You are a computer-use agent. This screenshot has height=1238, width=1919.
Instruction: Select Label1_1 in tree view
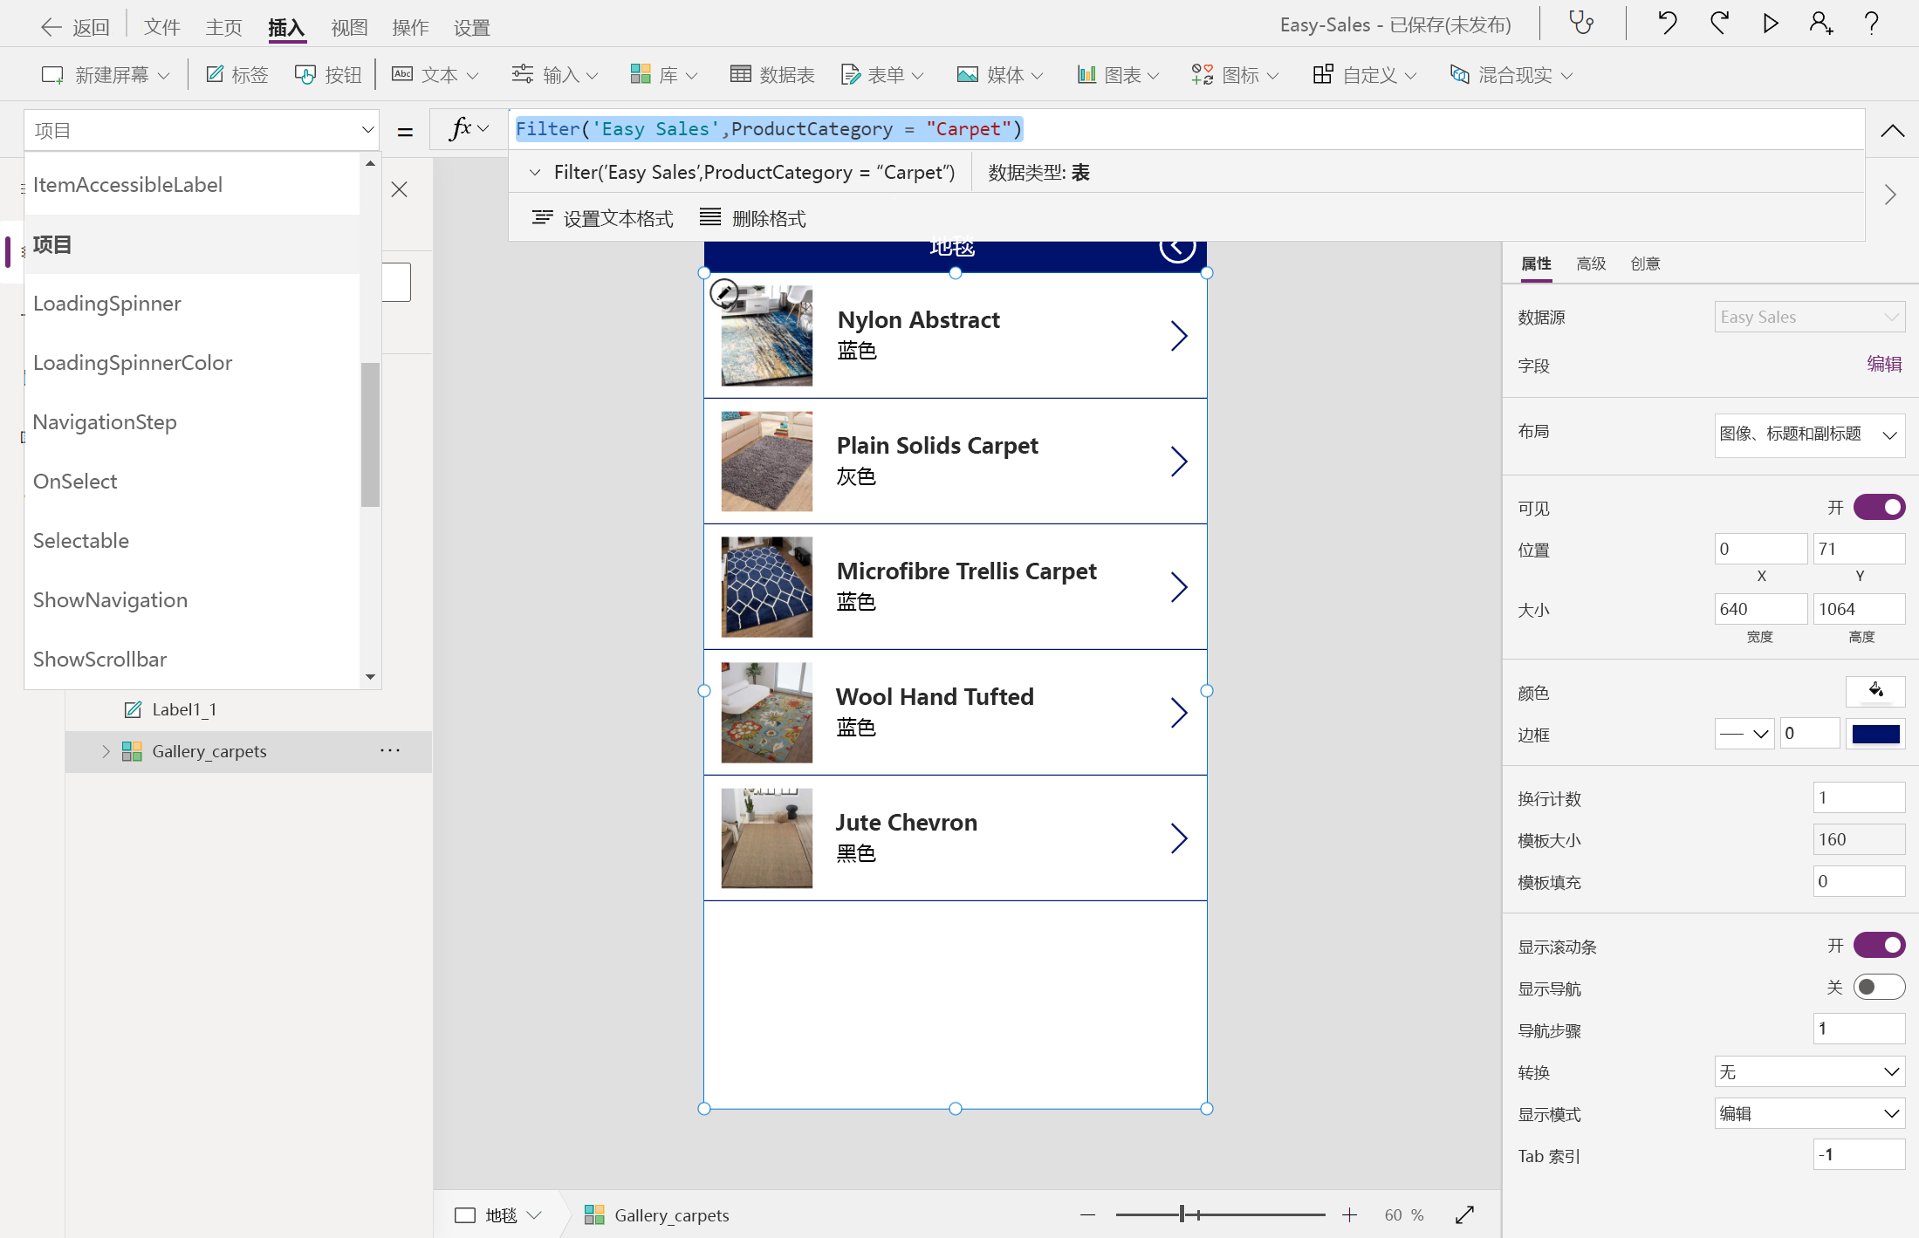[x=183, y=709]
